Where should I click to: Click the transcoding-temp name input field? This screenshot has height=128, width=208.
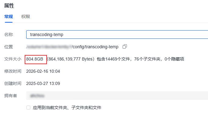(x=117, y=35)
